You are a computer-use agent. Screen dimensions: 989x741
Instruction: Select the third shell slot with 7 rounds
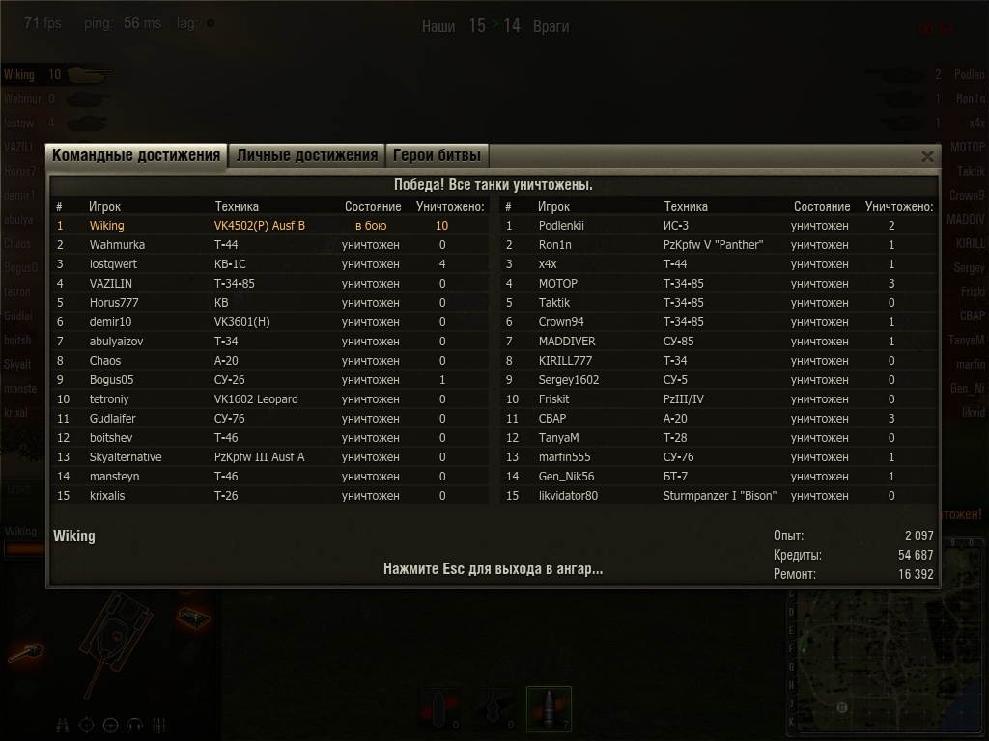click(549, 708)
